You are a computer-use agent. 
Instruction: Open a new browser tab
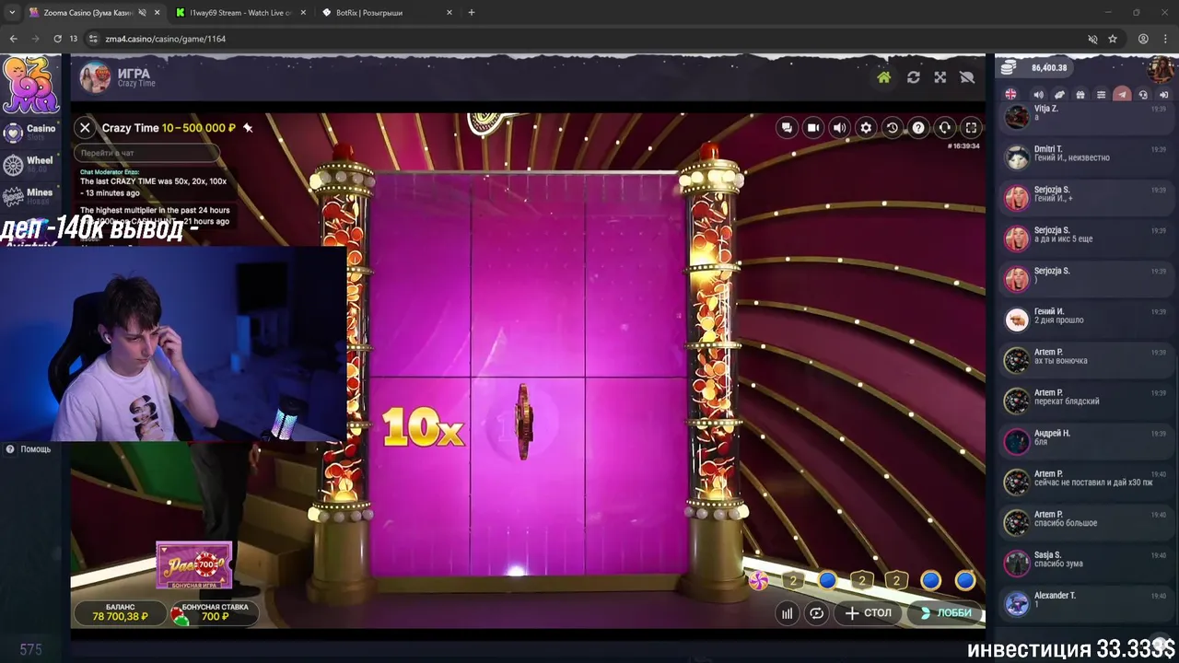pyautogui.click(x=472, y=13)
